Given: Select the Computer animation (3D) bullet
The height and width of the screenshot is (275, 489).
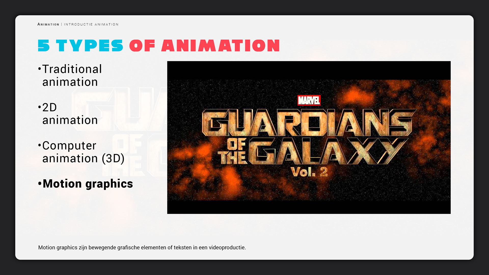Looking at the screenshot, I should 83,152.
